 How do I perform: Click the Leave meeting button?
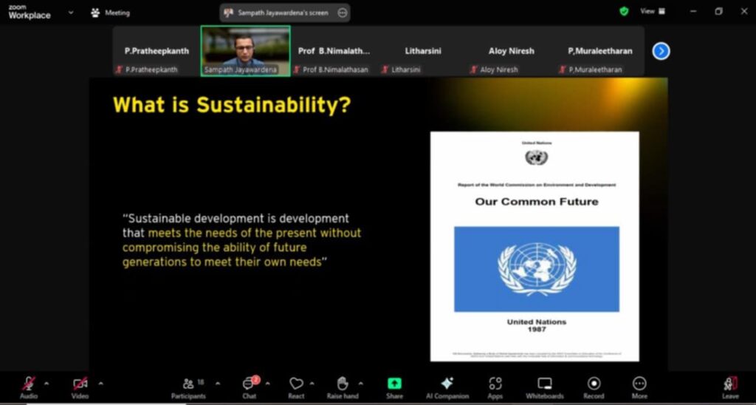click(x=730, y=387)
